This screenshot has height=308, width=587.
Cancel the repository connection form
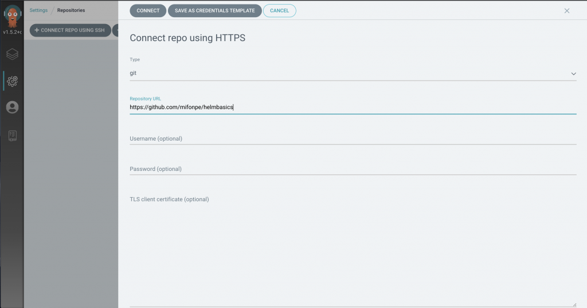tap(279, 10)
